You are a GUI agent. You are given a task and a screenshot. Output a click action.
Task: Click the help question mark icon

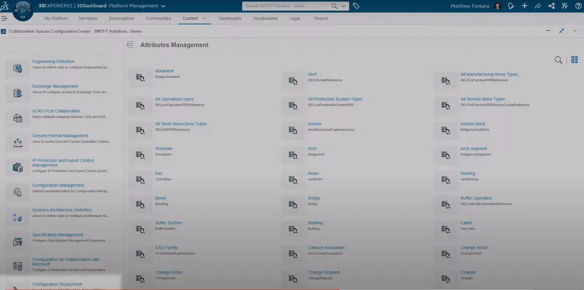tap(578, 6)
